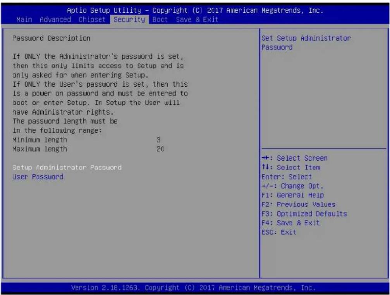Viewport: 390px width, 295px height.
Task: Open the Save & Exit tab
Action: pyautogui.click(x=197, y=20)
